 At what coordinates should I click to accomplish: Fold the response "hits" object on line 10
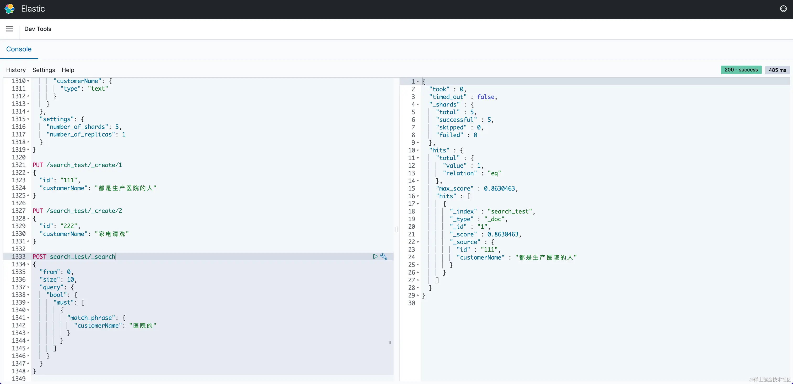pyautogui.click(x=418, y=150)
